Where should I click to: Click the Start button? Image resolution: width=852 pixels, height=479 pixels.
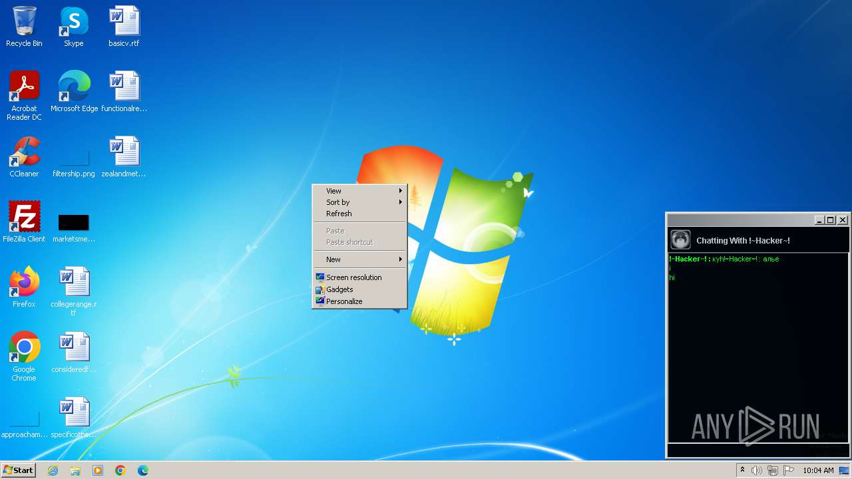[18, 470]
